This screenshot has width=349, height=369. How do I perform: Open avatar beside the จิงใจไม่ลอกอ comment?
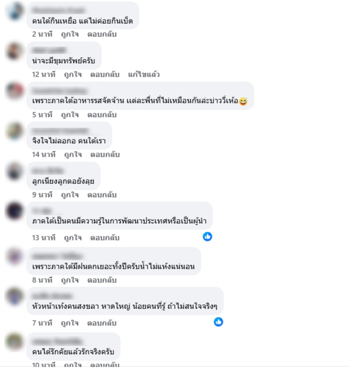click(14, 131)
